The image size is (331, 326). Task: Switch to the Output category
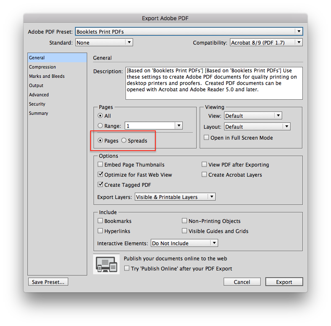(57, 85)
